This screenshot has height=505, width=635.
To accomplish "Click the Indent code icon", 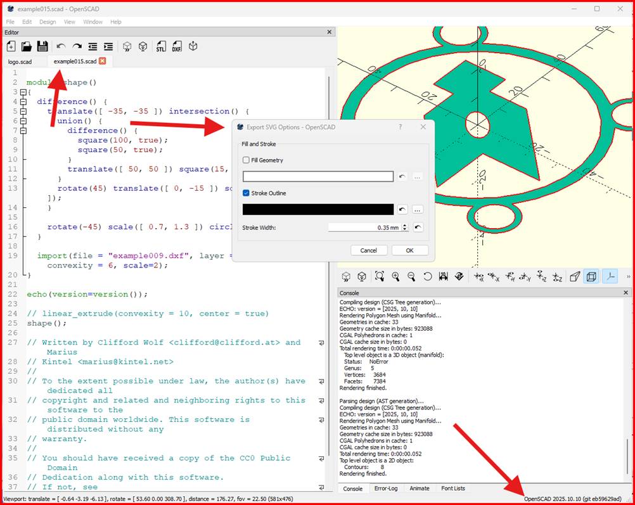I will 108,46.
